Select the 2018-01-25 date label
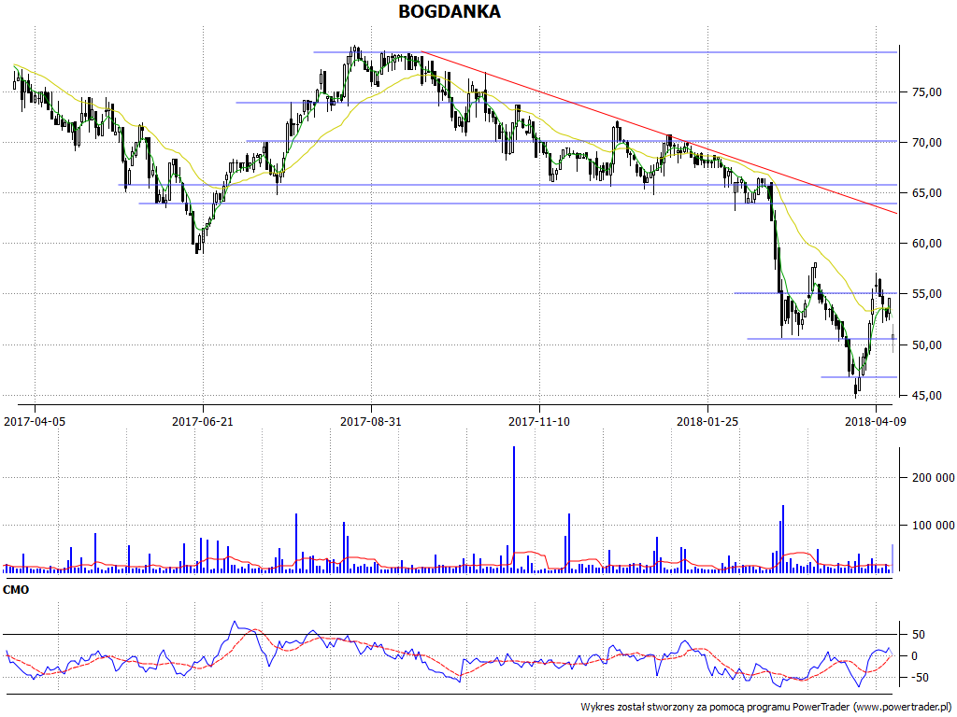Image resolution: width=957 pixels, height=717 pixels. (707, 421)
